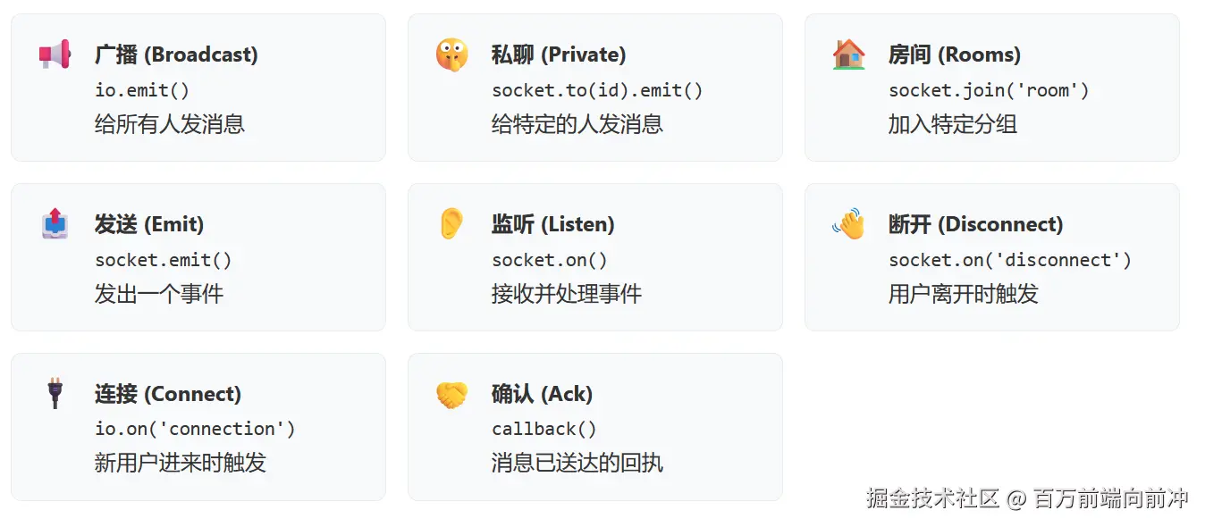Screen dimensions: 1205x527
Task: Click the io.on('connection') code text
Action: click(195, 429)
